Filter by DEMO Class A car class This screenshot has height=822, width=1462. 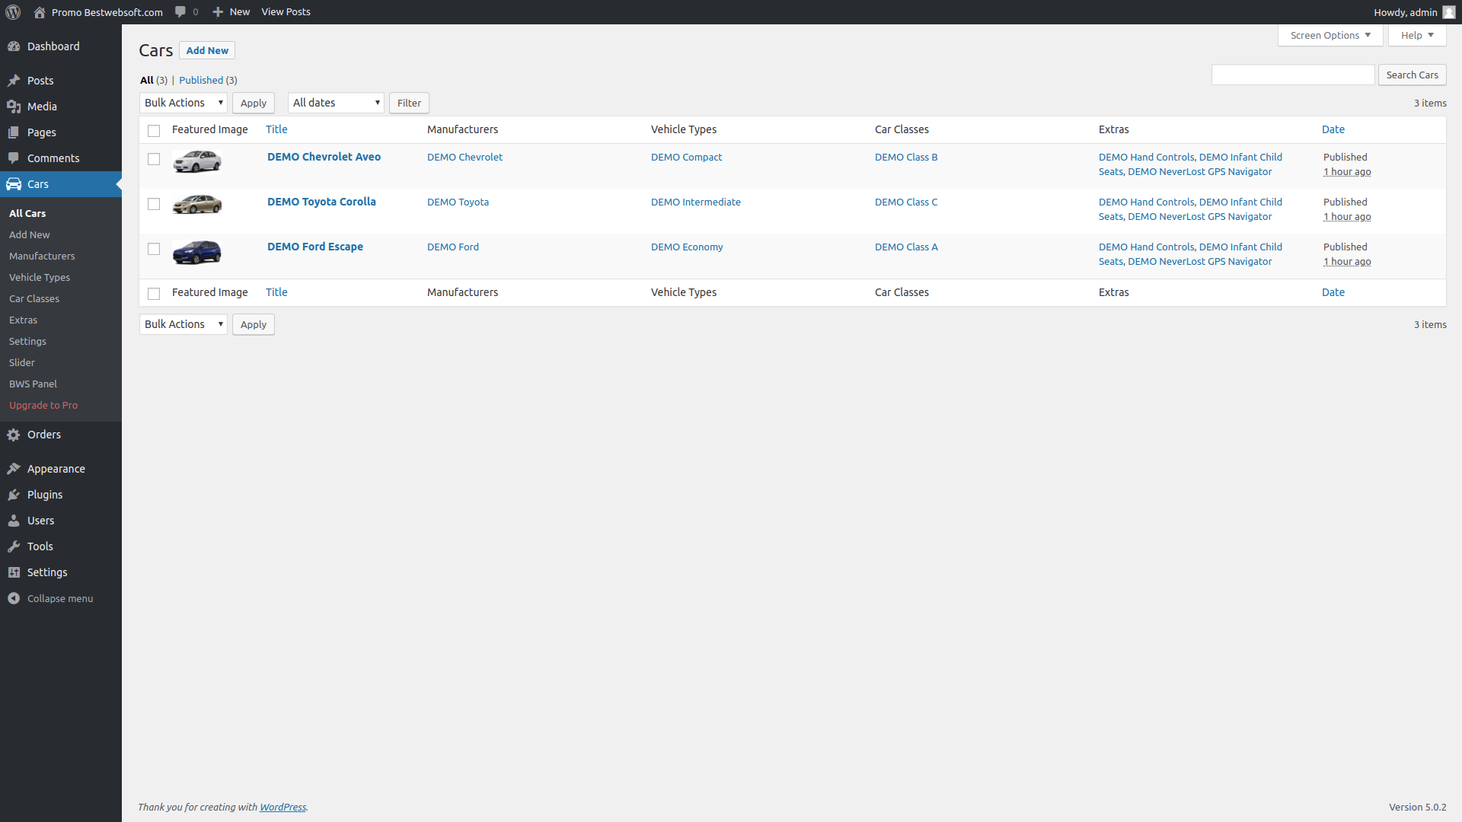pos(906,247)
